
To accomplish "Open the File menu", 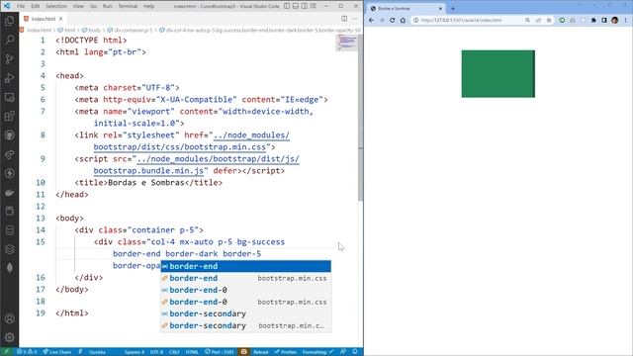I will tap(21, 6).
